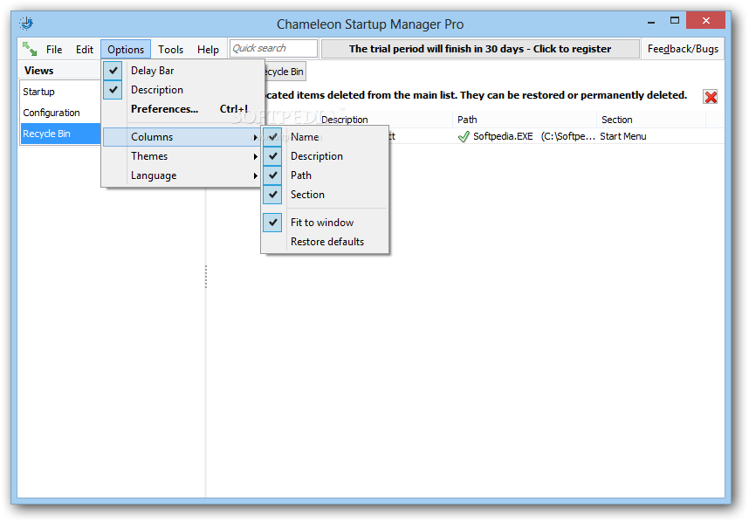Maximize the Chameleon window
Image resolution: width=749 pixels, height=522 pixels.
(675, 21)
